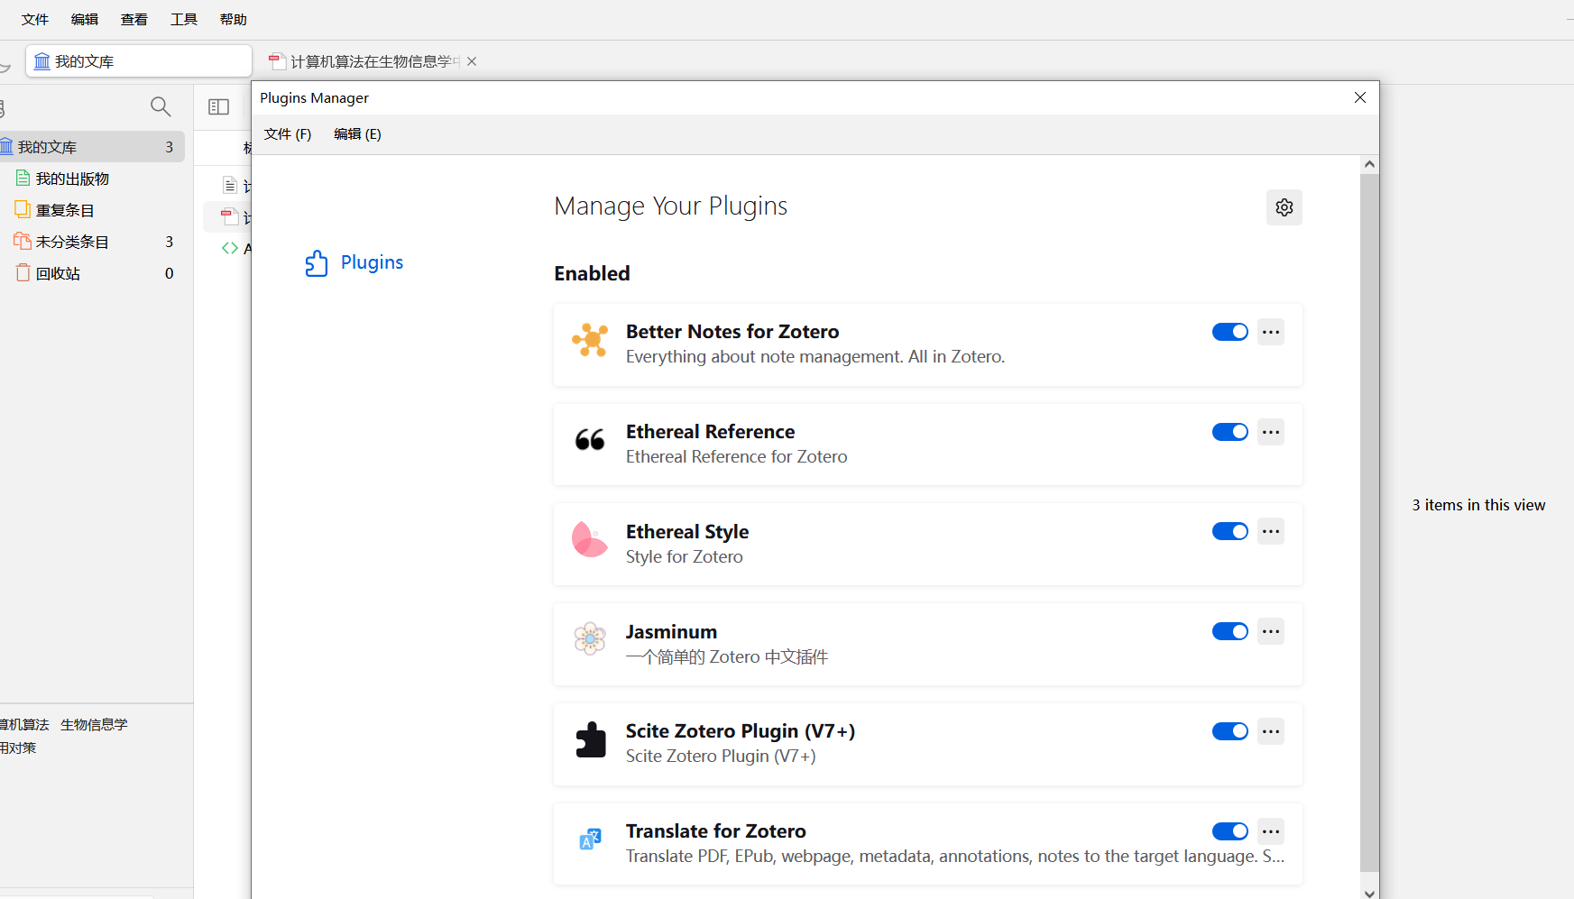Click the Jasminum flower icon
This screenshot has width=1574, height=899.
pos(590,638)
